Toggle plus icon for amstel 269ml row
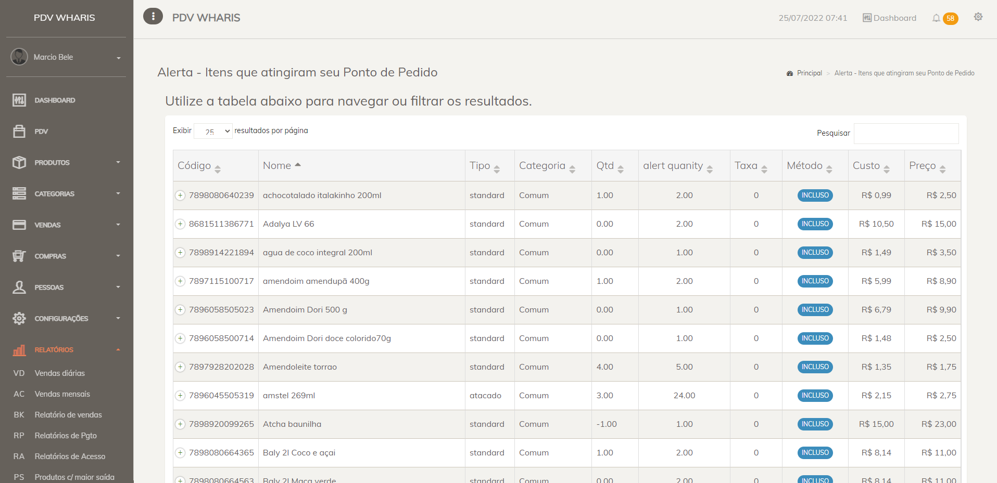This screenshot has height=483, width=997. (x=180, y=396)
